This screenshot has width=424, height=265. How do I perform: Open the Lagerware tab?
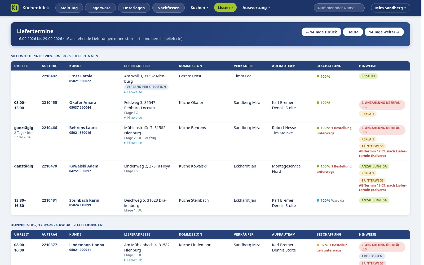pos(100,8)
